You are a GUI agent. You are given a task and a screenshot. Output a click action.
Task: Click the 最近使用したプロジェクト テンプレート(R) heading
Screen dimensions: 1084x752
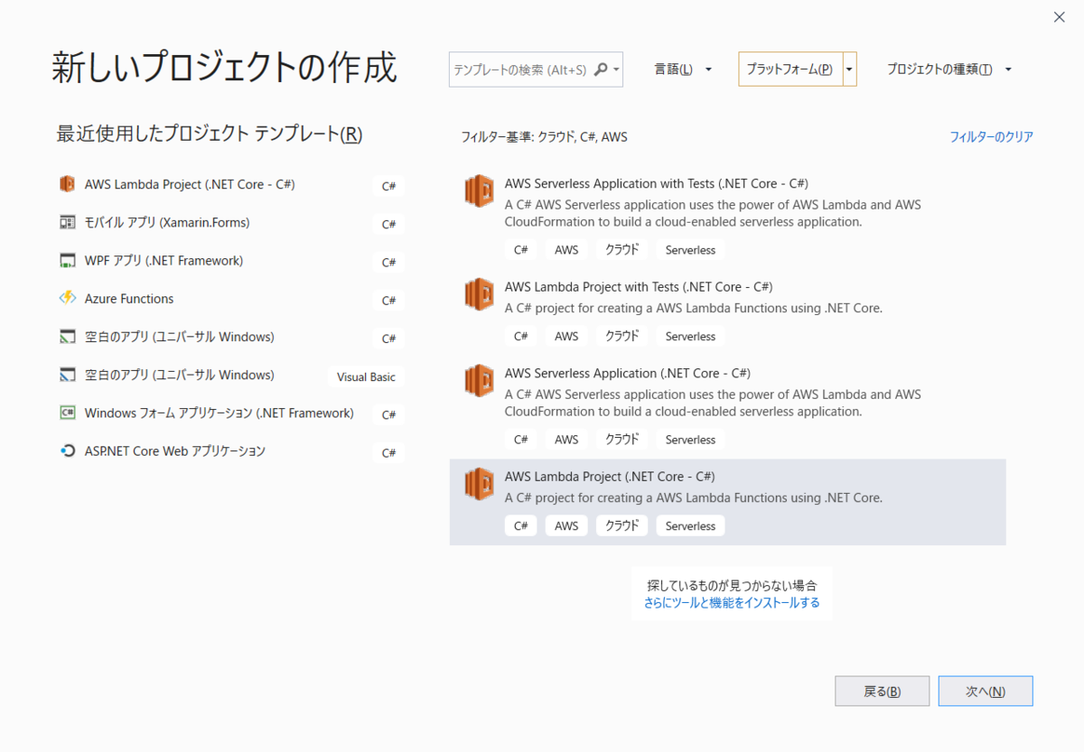pos(210,135)
